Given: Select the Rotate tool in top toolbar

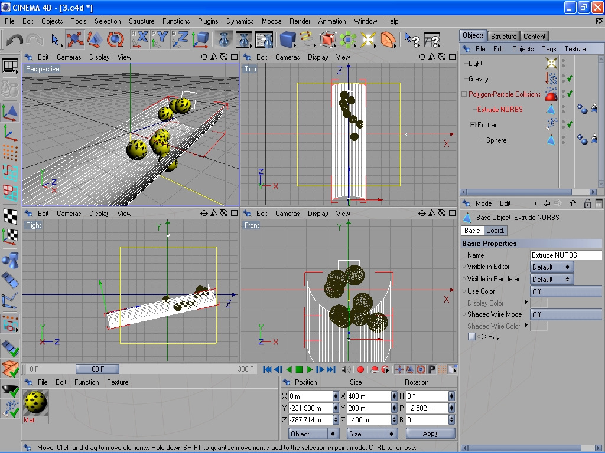Looking at the screenshot, I should click(115, 40).
